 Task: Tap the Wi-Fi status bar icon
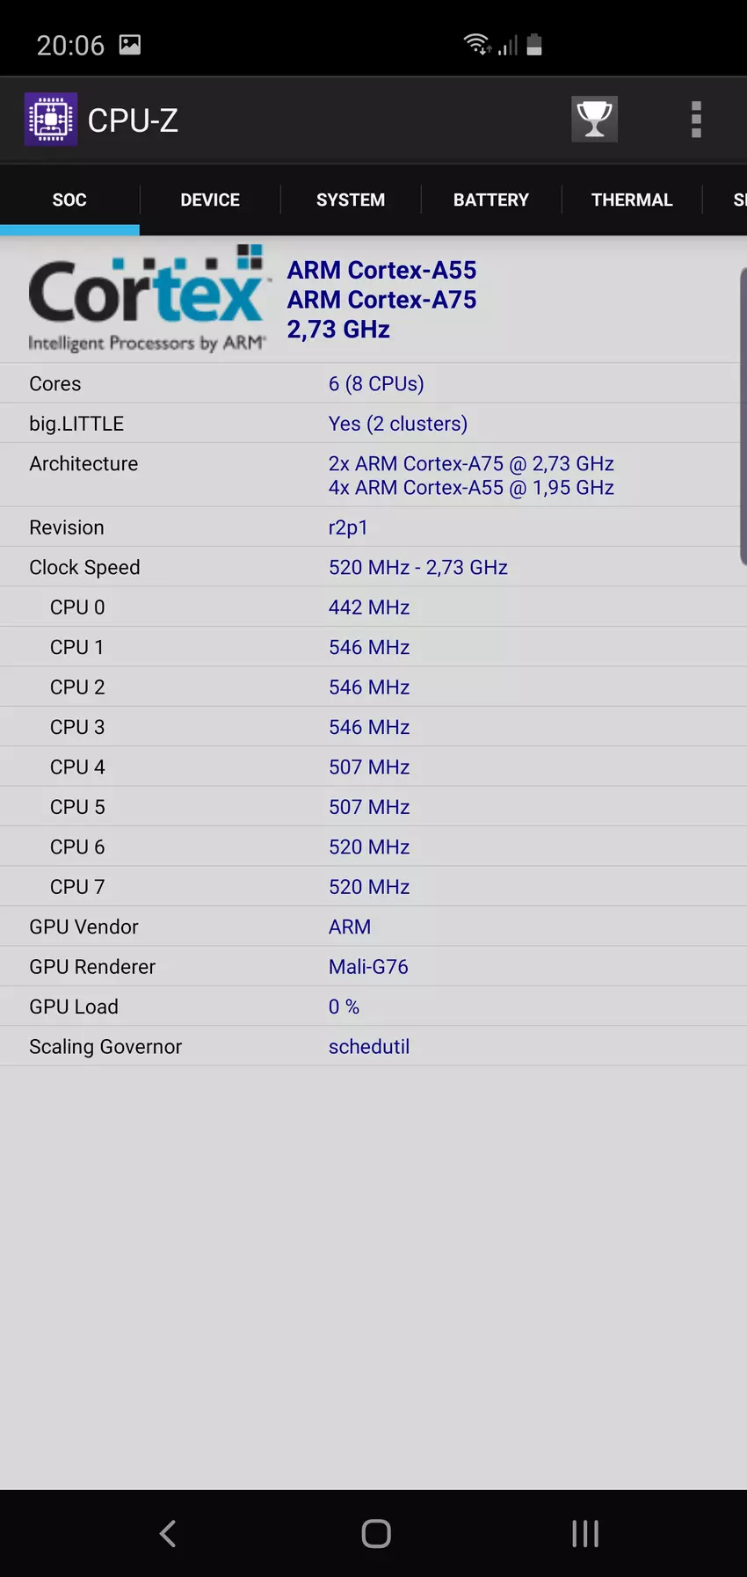pyautogui.click(x=476, y=44)
